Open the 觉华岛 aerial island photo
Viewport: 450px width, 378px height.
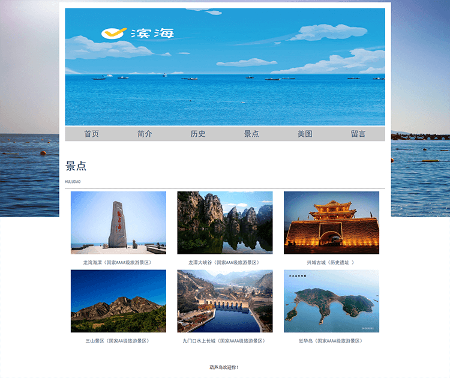click(331, 301)
